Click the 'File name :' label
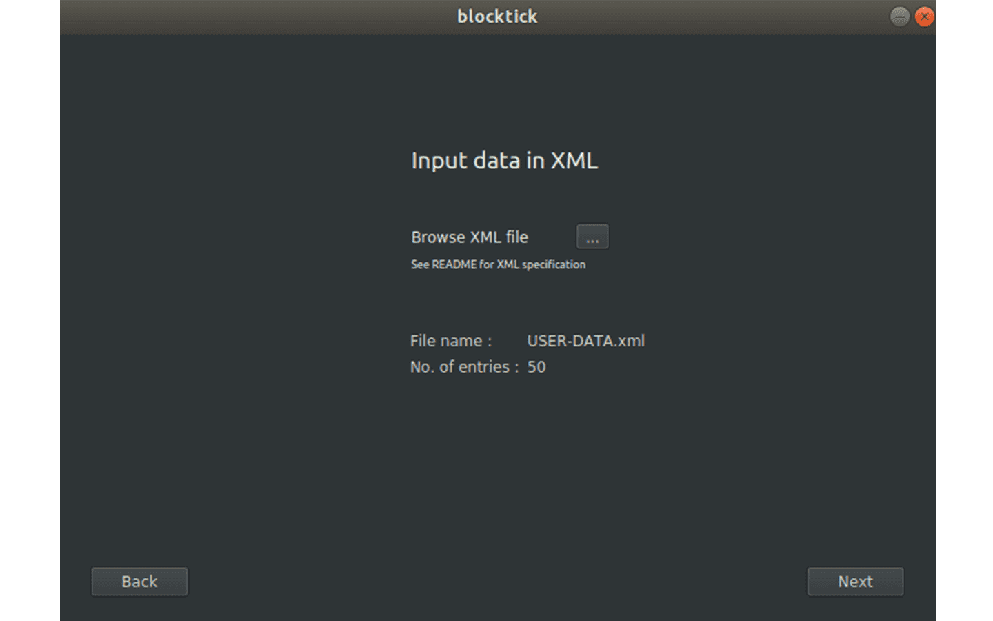Screen dimensions: 993x621 [451, 341]
